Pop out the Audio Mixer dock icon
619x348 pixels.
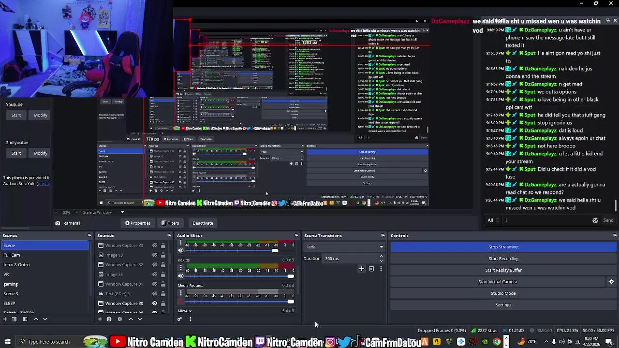(x=296, y=236)
